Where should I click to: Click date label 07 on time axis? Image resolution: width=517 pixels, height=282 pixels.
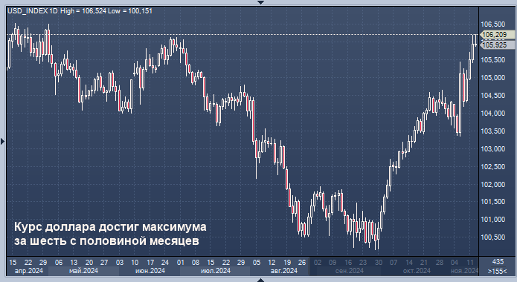pyautogui.click(x=394, y=262)
